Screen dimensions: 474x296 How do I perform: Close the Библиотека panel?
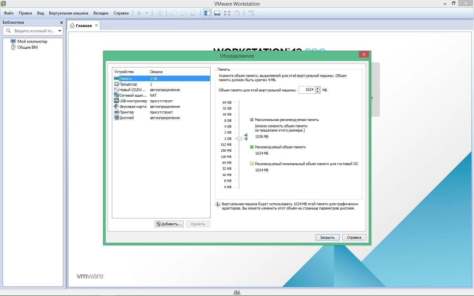pyautogui.click(x=61, y=22)
